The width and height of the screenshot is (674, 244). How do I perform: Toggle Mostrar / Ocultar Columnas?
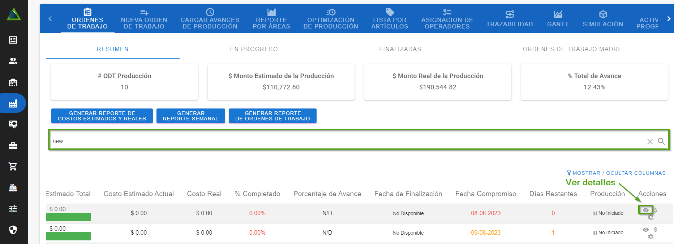point(616,173)
